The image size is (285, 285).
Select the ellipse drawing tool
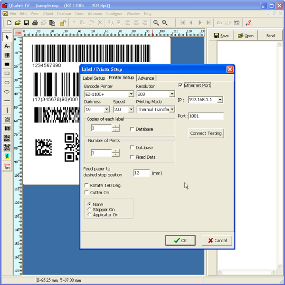pos(7,92)
